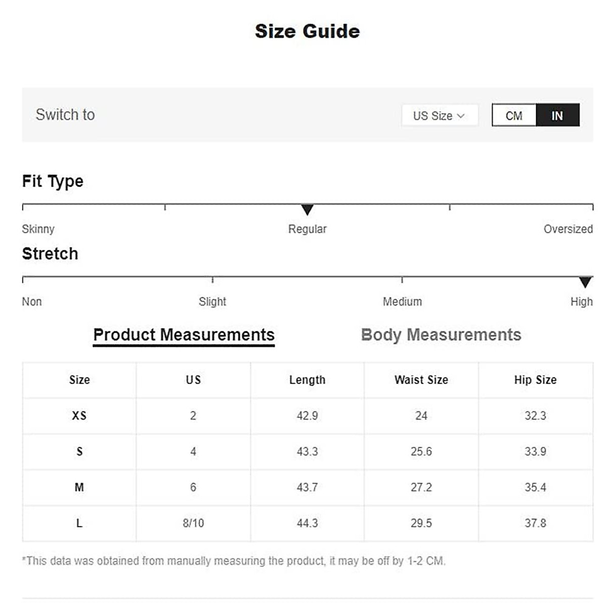Switch to Body Measurements tab

[441, 335]
